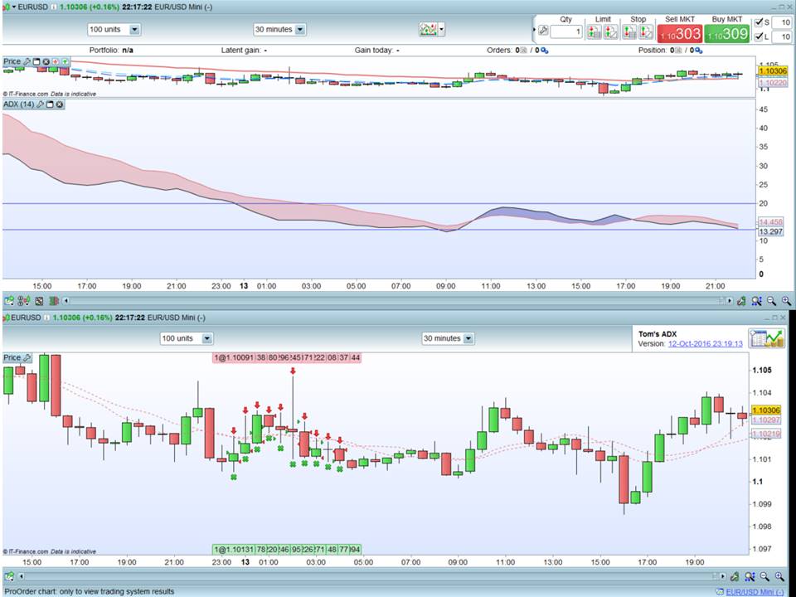Click the second icon in the top chart's bottom-left toolbar
This screenshot has width=796, height=597.
click(23, 301)
